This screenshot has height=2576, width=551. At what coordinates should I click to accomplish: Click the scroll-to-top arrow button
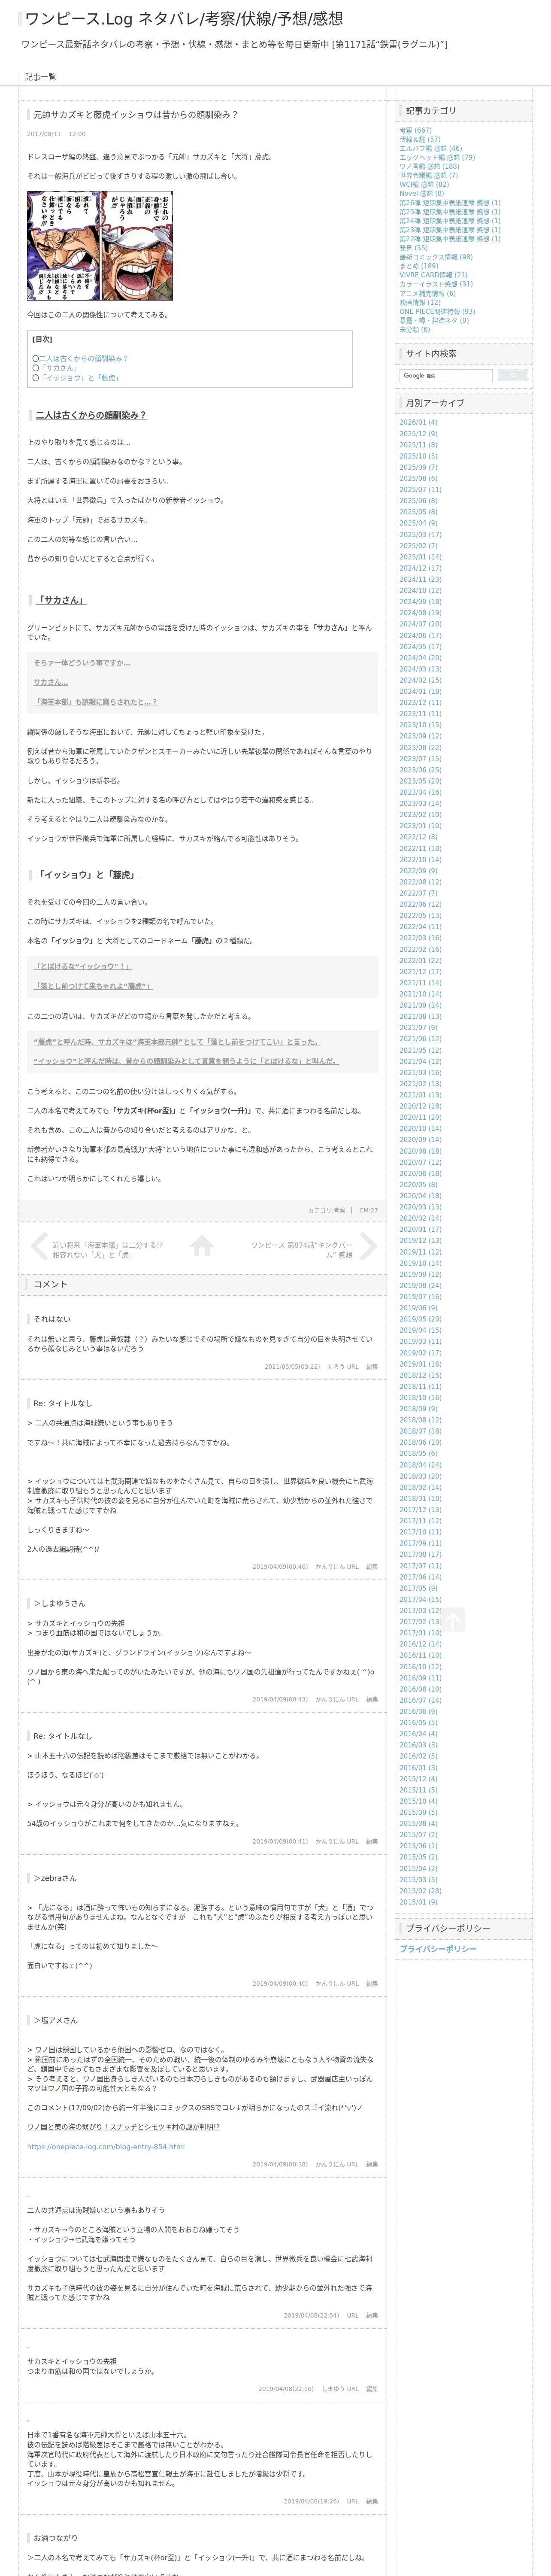(453, 1620)
